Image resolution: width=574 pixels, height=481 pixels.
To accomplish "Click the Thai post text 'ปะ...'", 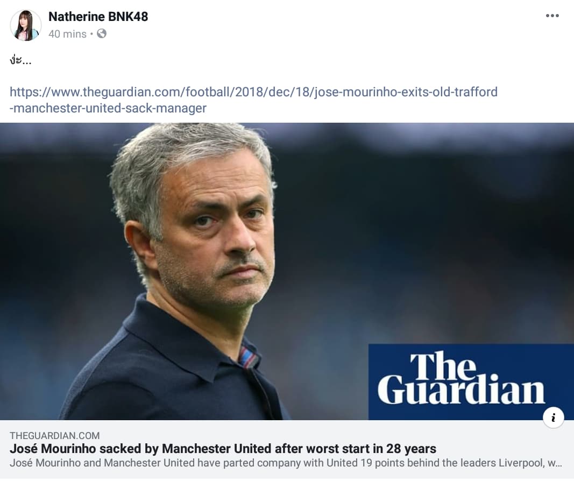I will click(x=20, y=60).
